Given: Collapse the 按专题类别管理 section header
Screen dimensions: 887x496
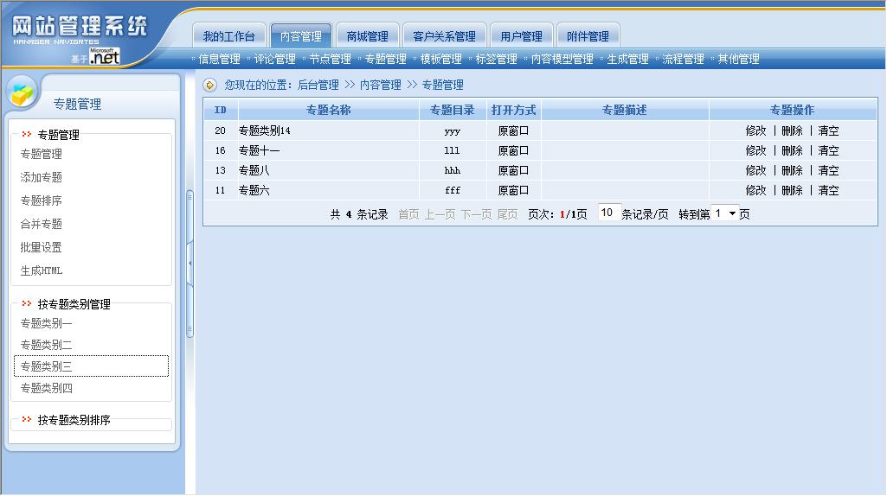Looking at the screenshot, I should pos(74,304).
